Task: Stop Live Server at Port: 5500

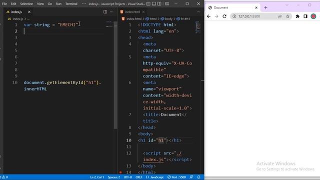Action: pyautogui.click(x=176, y=177)
